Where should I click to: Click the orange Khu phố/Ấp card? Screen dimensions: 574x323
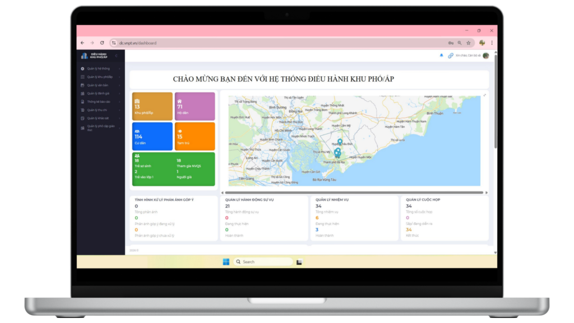(x=152, y=106)
